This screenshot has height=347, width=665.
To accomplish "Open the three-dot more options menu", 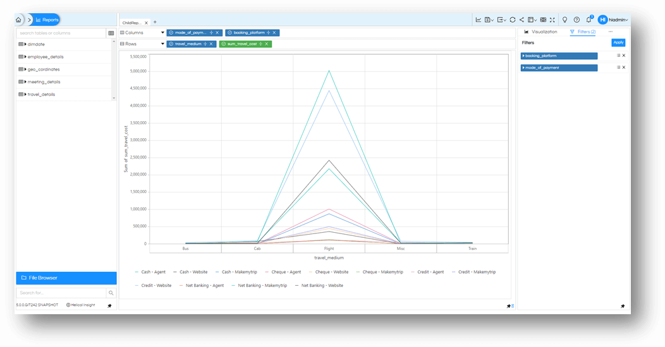I will [x=610, y=32].
